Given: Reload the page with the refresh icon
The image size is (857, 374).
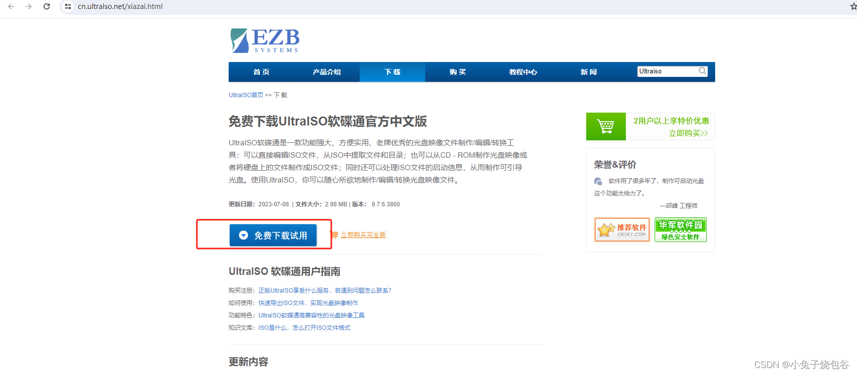Looking at the screenshot, I should coord(47,6).
